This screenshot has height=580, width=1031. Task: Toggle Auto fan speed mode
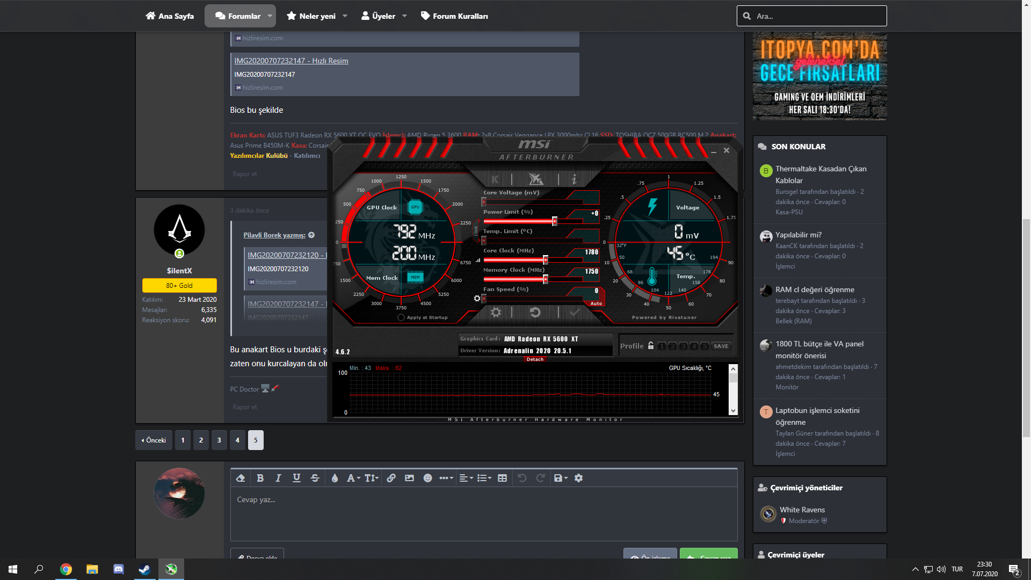tap(596, 303)
